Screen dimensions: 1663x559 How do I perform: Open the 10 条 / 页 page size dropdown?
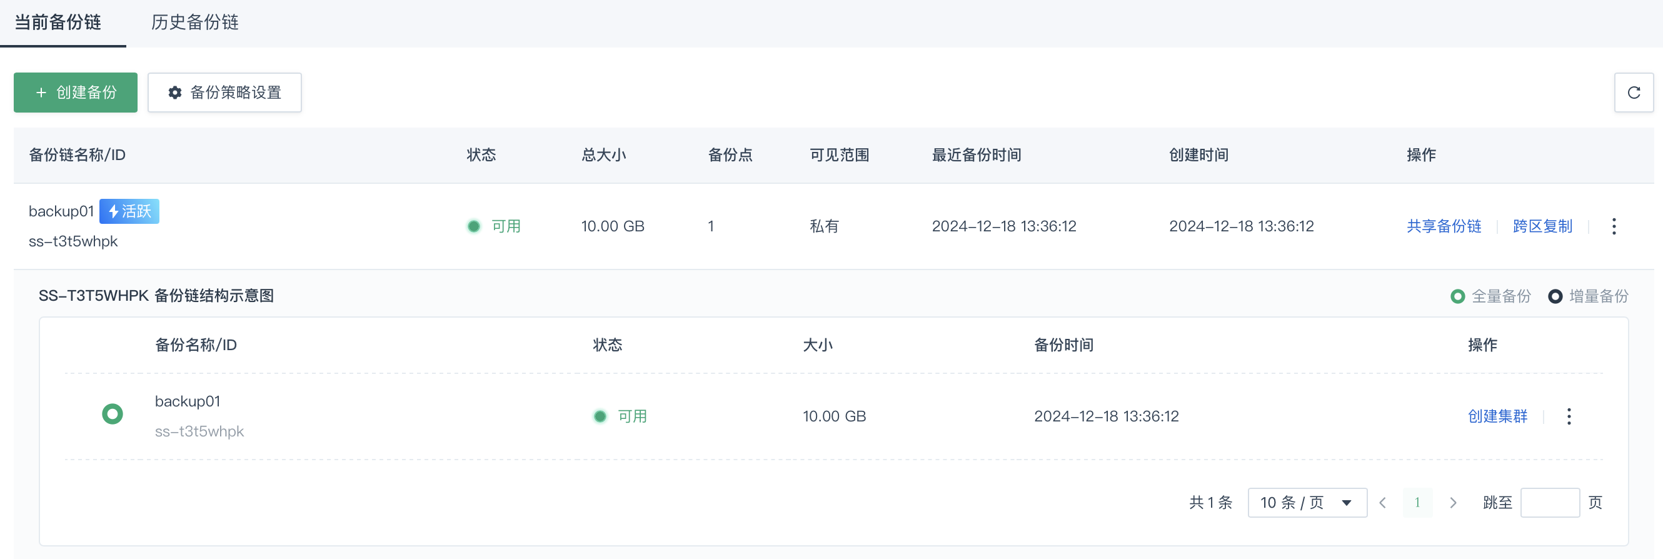click(x=1307, y=503)
